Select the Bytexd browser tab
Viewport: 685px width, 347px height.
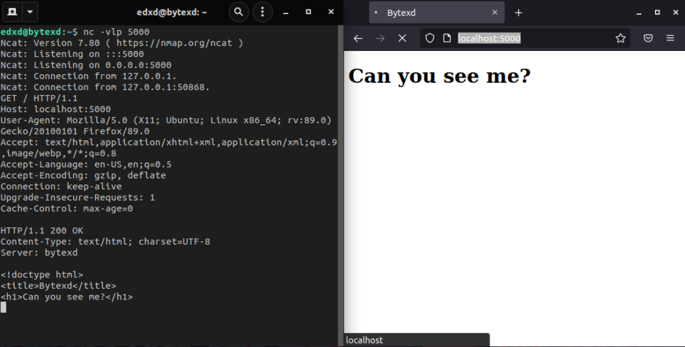(436, 13)
